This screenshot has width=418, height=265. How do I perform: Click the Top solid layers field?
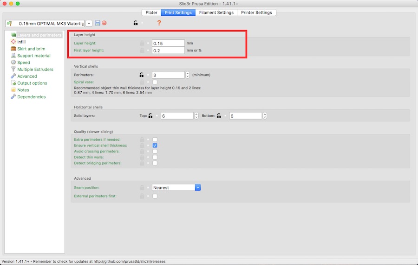pyautogui.click(x=177, y=116)
